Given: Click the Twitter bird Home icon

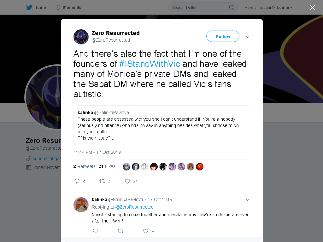Looking at the screenshot, I should click(x=29, y=8).
